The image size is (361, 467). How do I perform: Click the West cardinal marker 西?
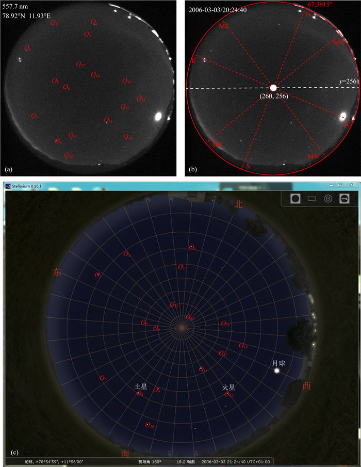coord(306,386)
